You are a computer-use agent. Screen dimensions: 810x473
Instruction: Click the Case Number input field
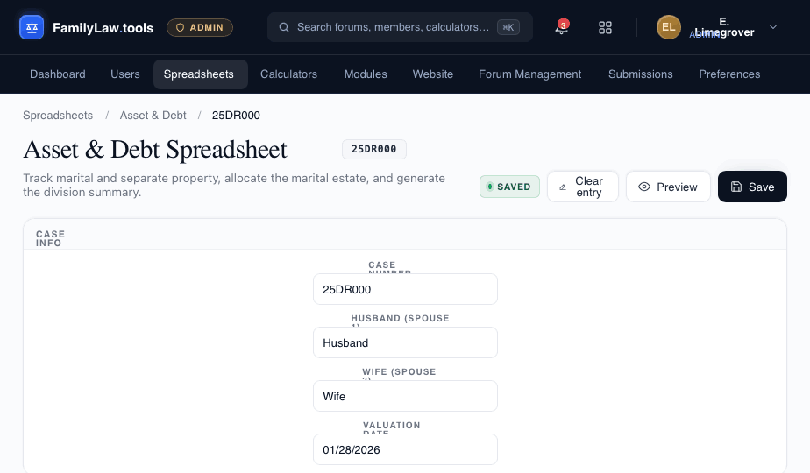[405, 289]
